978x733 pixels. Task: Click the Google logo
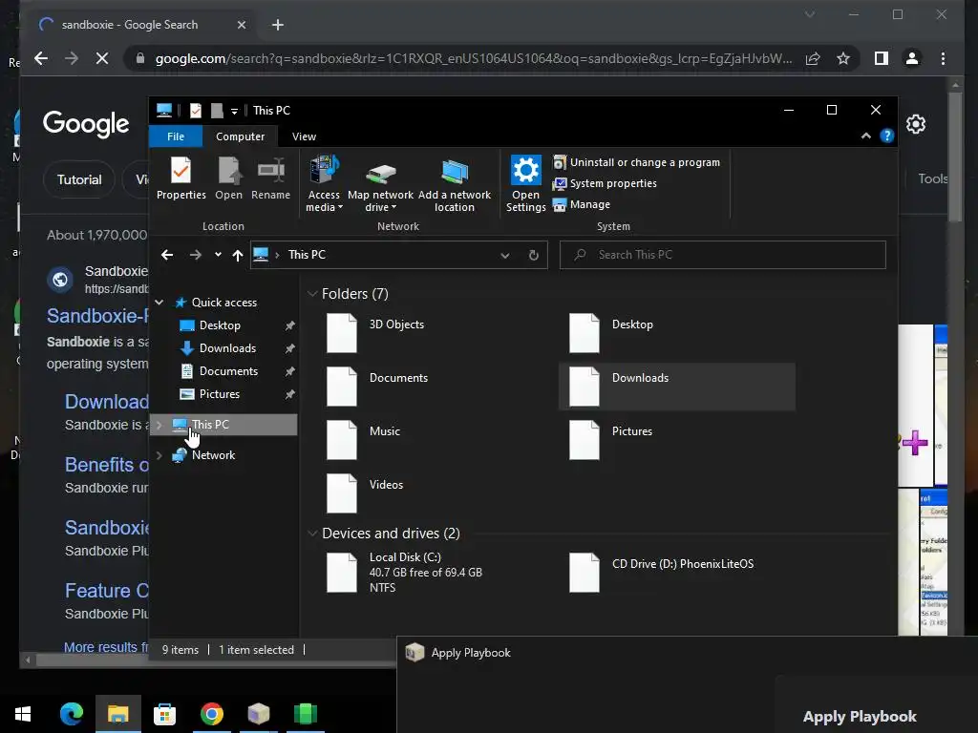86,123
